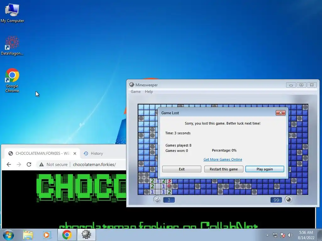The width and height of the screenshot is (322, 241).
Task: Click the network tray icon
Action: [x=275, y=235]
